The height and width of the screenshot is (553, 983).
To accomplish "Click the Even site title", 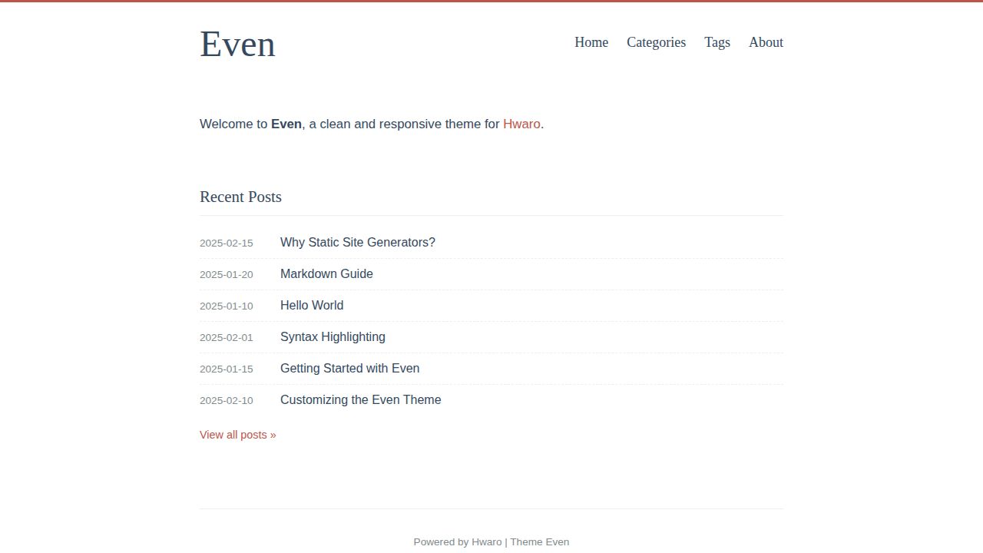I will tap(237, 44).
